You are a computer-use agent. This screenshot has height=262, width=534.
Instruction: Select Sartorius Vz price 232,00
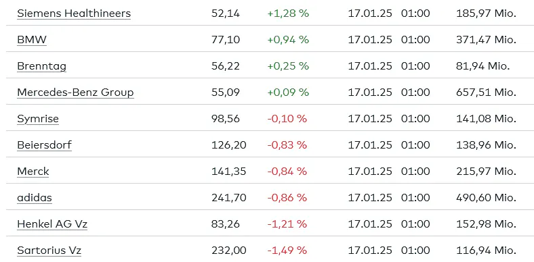(x=229, y=251)
